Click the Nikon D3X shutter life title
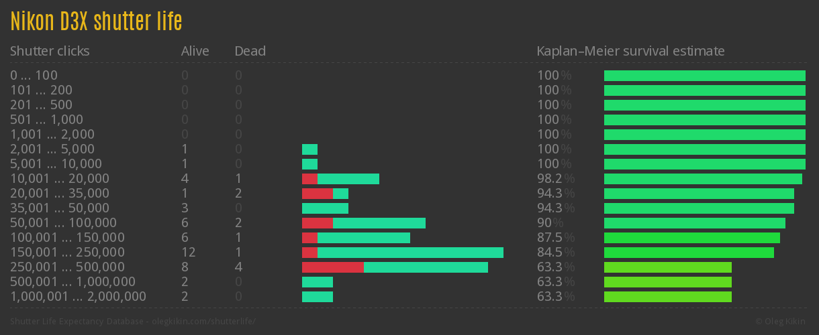This screenshot has width=819, height=335. coord(96,21)
